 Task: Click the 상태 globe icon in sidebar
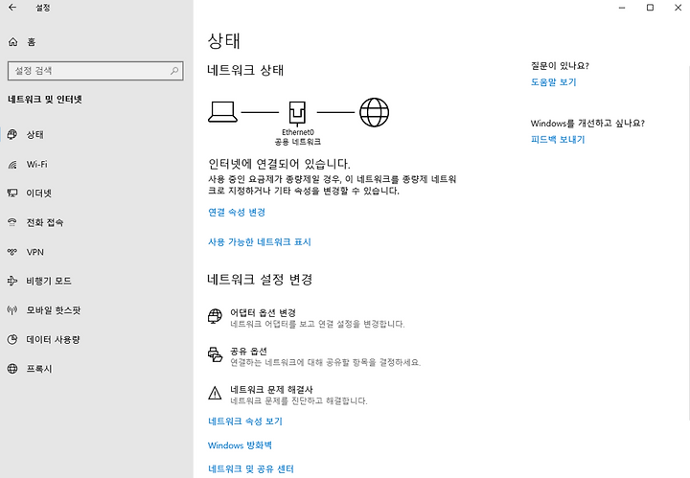(12, 134)
